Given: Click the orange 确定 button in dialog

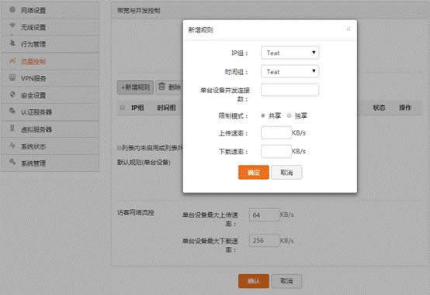Looking at the screenshot, I should (253, 173).
